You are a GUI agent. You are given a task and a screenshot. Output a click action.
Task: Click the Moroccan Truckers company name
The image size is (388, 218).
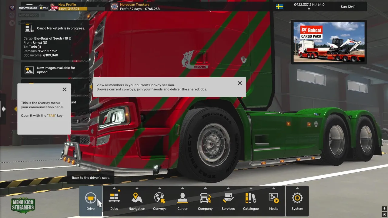tap(135, 5)
